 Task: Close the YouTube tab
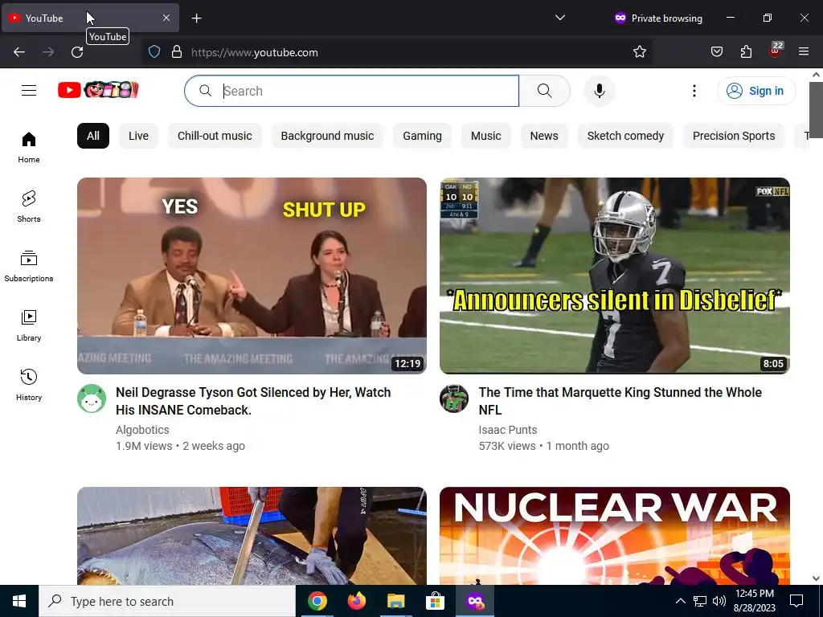point(166,18)
